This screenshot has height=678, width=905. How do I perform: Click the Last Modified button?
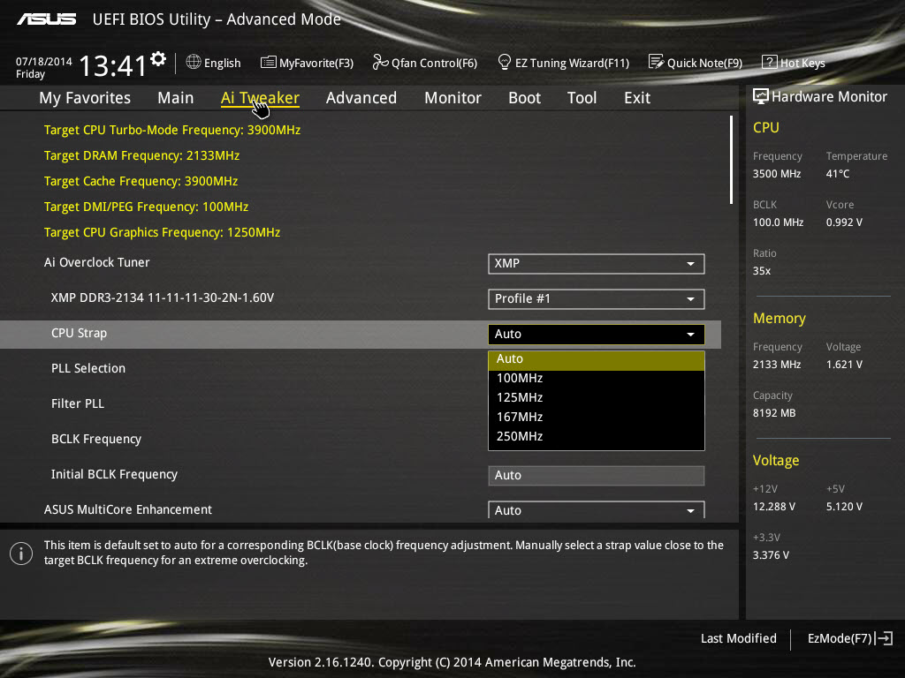click(738, 638)
